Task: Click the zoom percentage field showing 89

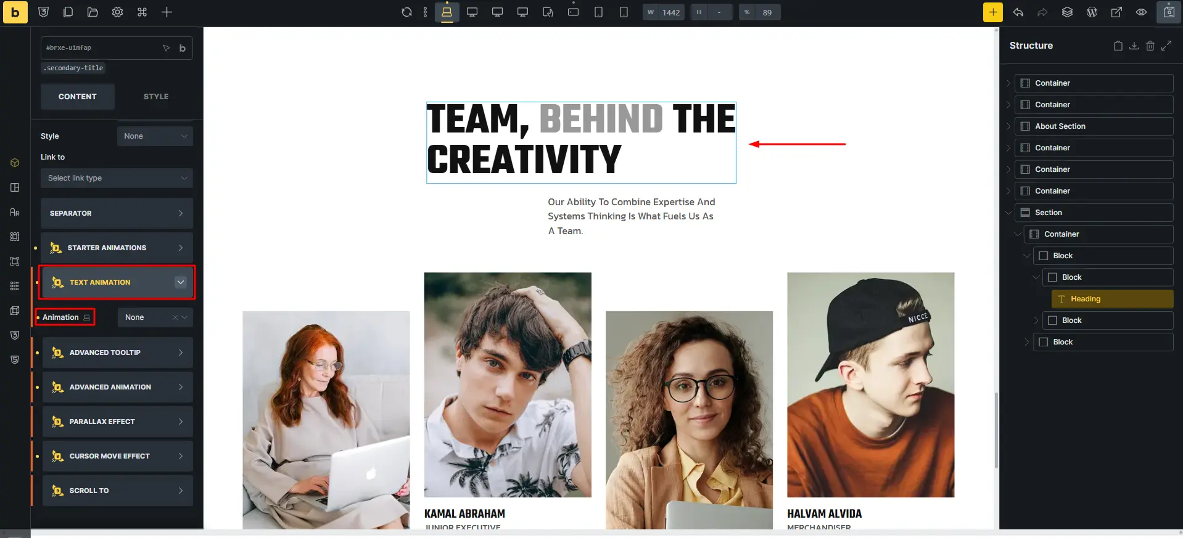Action: 760,12
